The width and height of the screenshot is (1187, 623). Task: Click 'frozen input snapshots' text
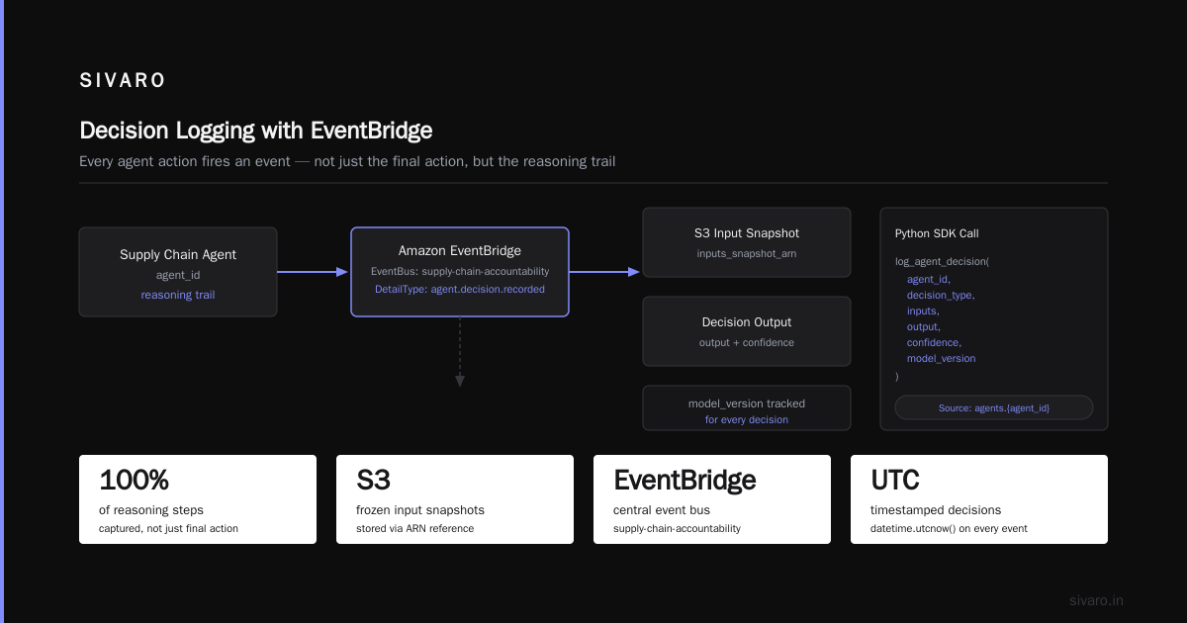click(420, 510)
